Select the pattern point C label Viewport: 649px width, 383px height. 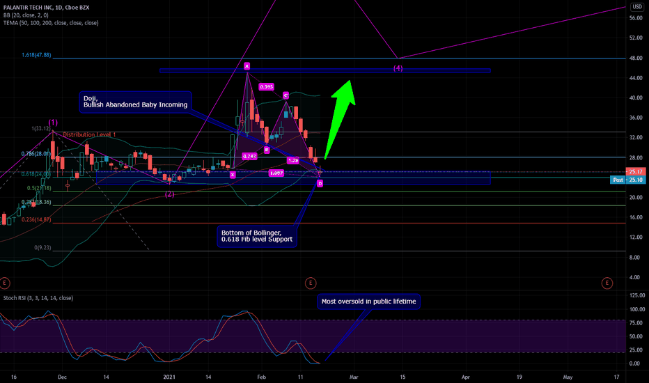pos(286,95)
